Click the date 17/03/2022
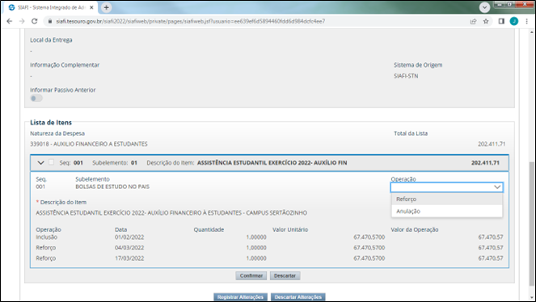536x302 pixels. point(129,258)
